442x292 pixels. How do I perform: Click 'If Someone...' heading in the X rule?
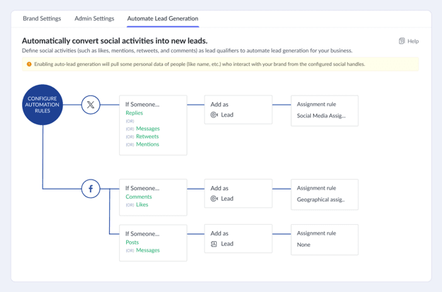[x=142, y=105]
